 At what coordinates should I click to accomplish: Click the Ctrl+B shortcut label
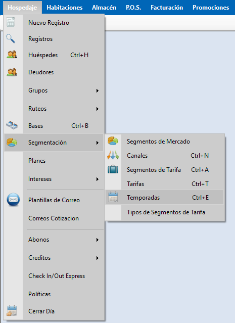click(80, 126)
